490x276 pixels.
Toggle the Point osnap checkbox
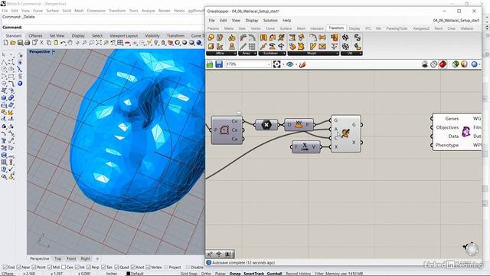(x=34, y=268)
